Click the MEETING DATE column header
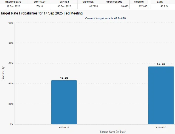The image size is (175, 134). coord(12,2)
